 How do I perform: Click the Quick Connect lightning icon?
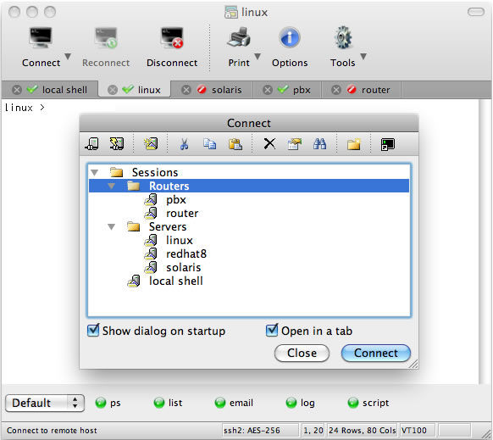point(117,144)
